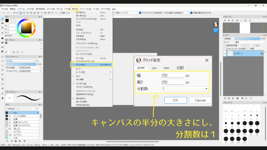Select the Hand tool
The image size is (267, 150).
pyautogui.click(x=2, y=98)
